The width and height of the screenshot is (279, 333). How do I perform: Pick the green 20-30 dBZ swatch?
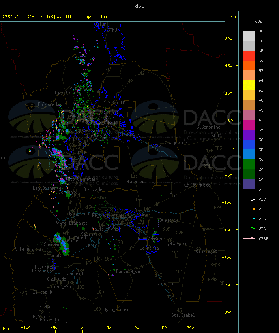tap(249, 165)
